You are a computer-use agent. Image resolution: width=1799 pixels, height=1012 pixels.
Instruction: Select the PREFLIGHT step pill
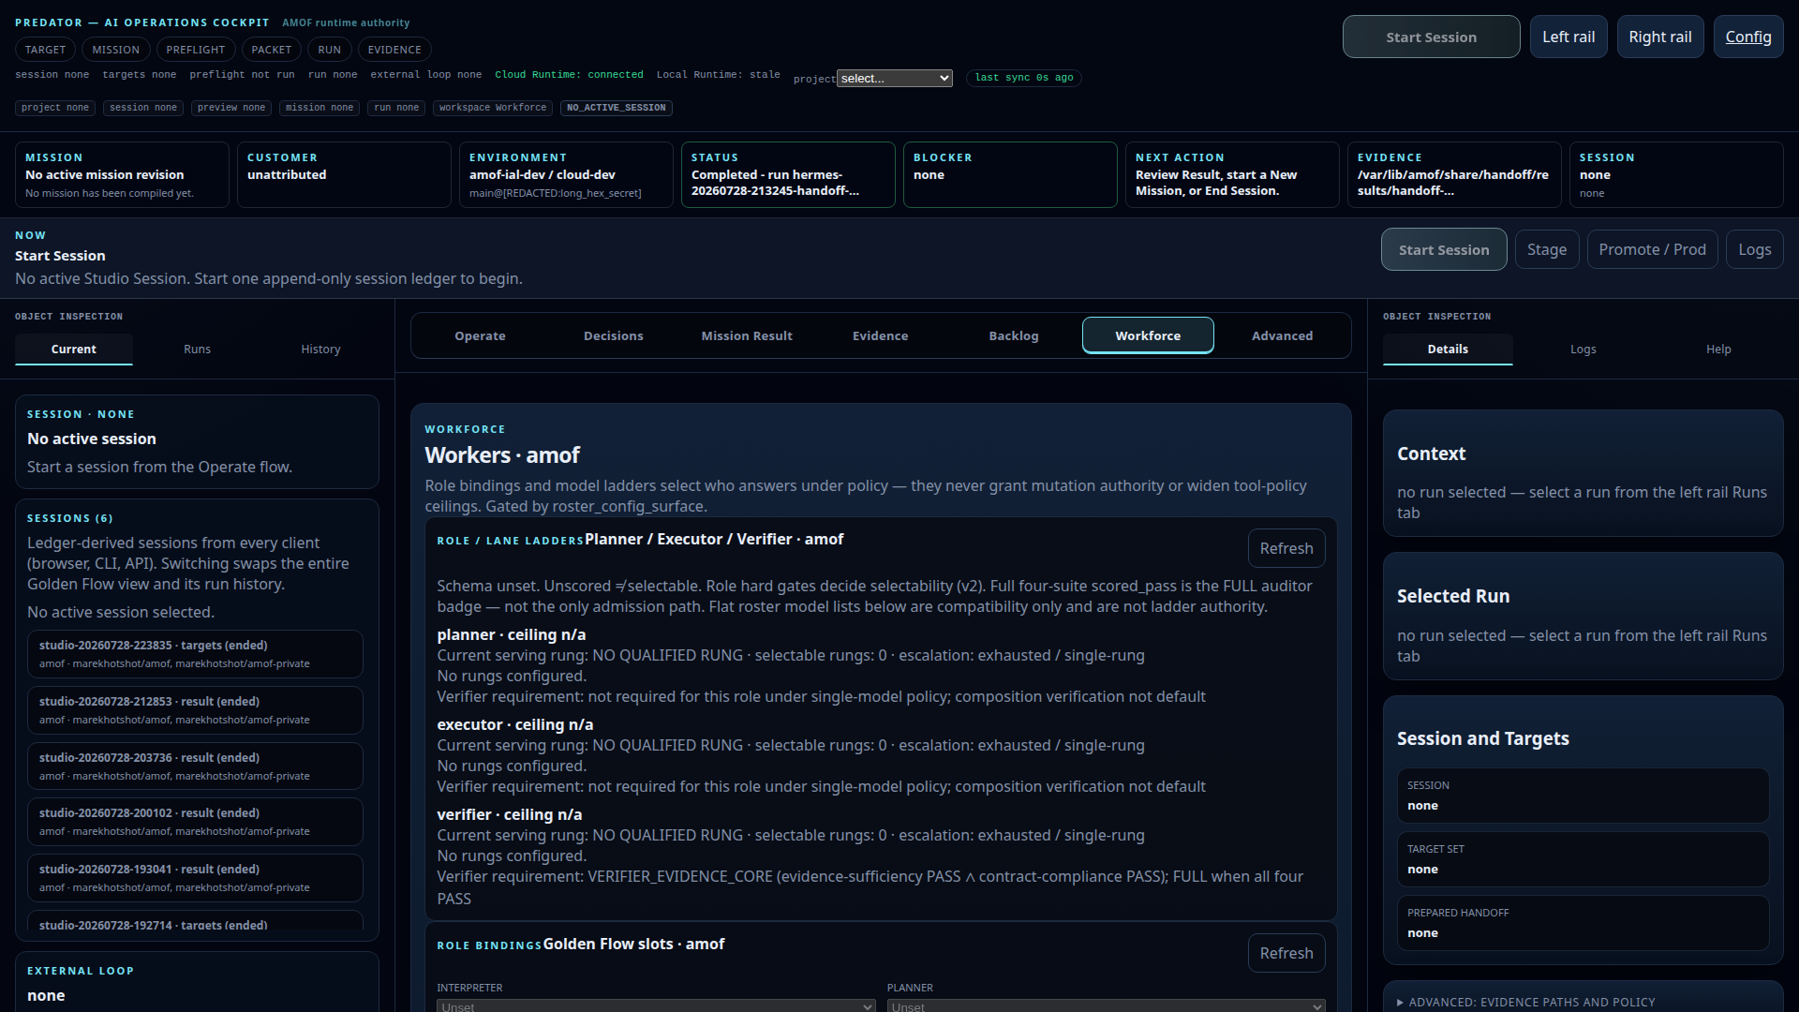point(195,50)
